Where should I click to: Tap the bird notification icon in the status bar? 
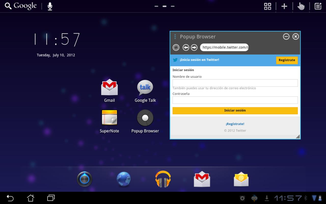tap(254, 198)
